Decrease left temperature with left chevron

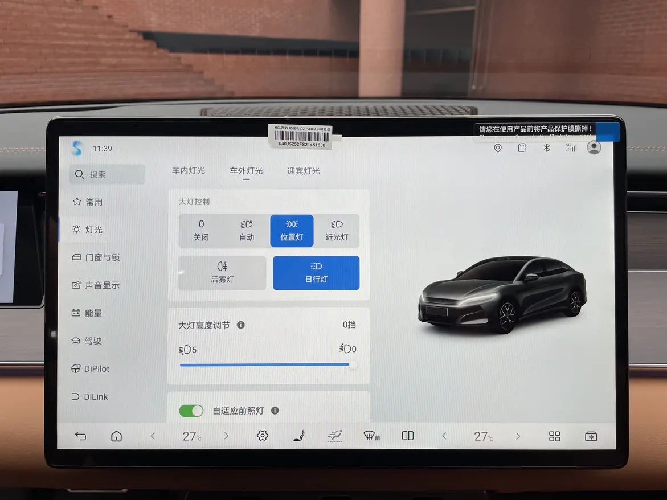click(153, 436)
